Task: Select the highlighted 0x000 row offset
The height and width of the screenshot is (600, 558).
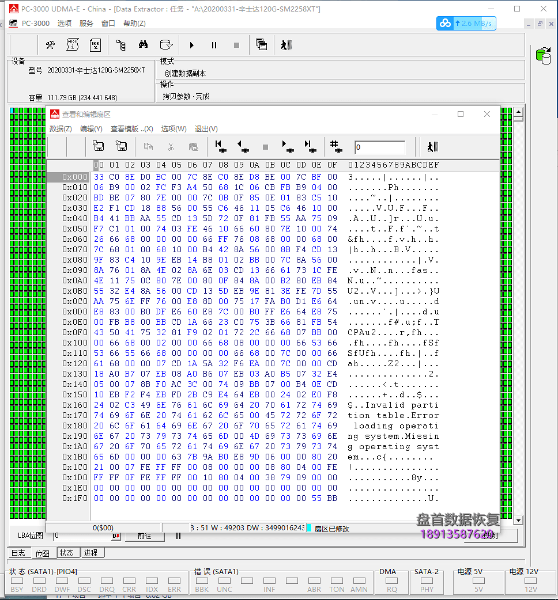Action: (x=68, y=177)
